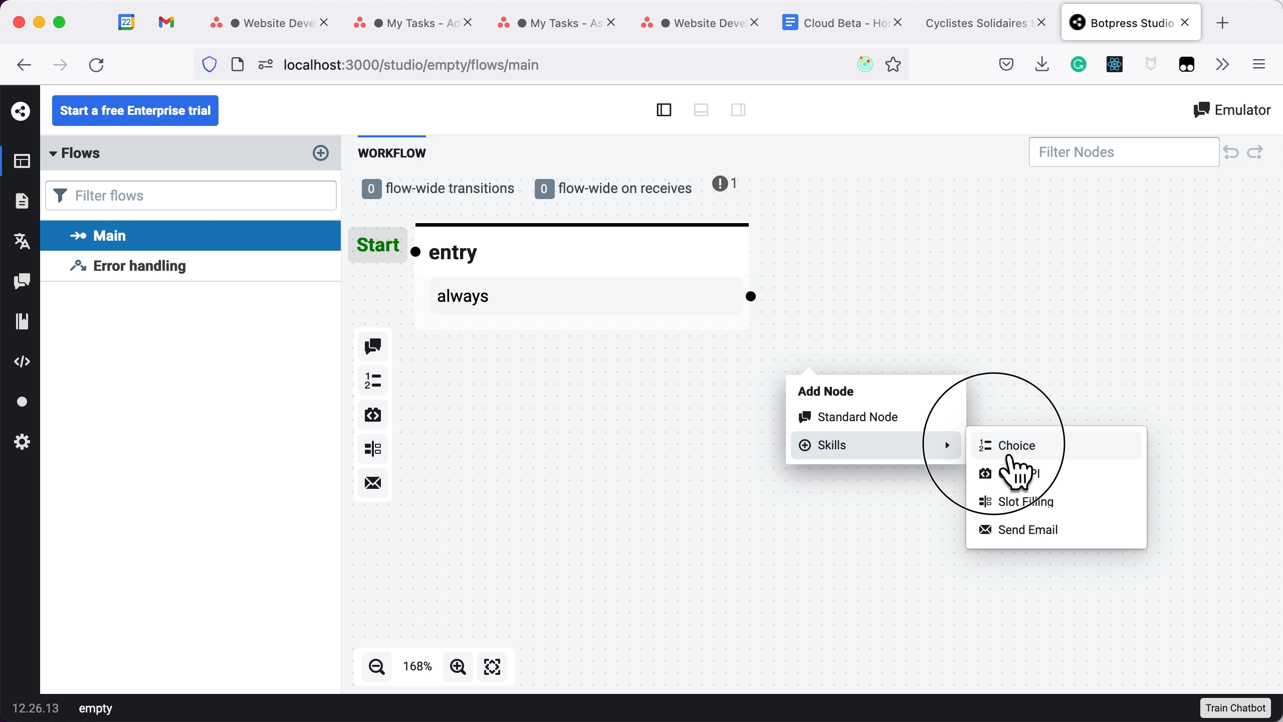The image size is (1283, 722).
Task: Click the Call API skill toolbar icon
Action: coord(372,415)
